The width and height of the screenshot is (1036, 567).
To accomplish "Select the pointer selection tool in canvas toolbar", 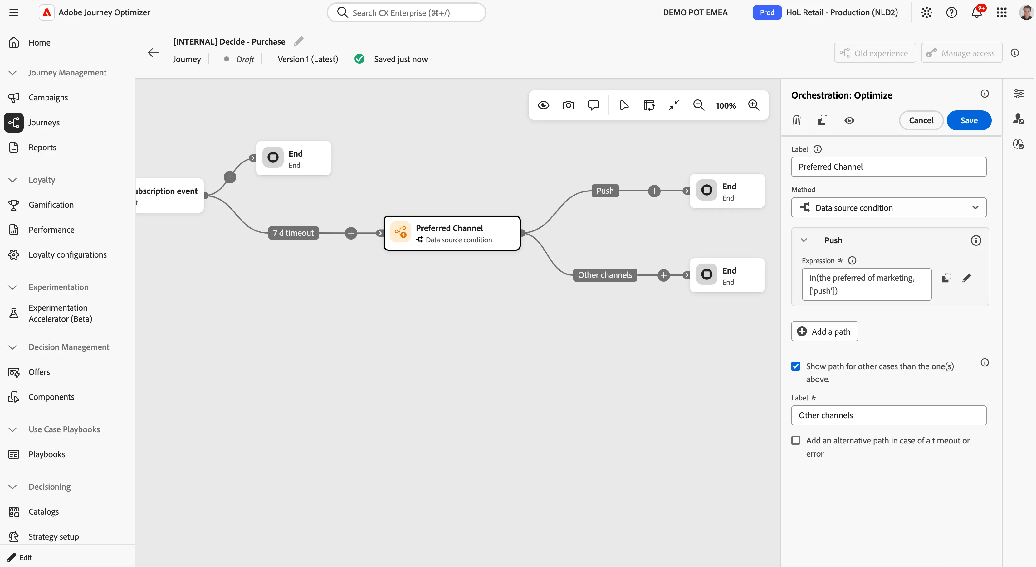I will (624, 105).
